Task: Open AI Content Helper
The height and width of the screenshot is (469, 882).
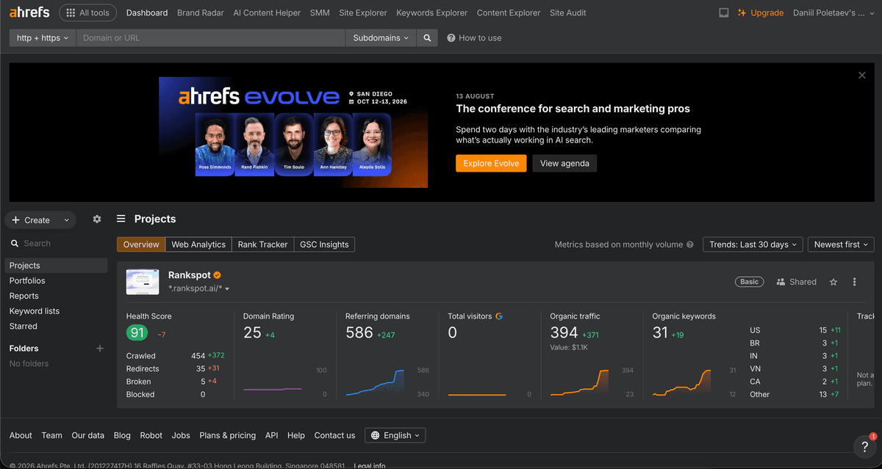Action: [267, 12]
